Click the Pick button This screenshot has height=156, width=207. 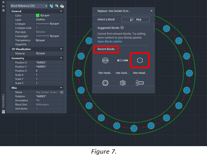click(x=136, y=19)
